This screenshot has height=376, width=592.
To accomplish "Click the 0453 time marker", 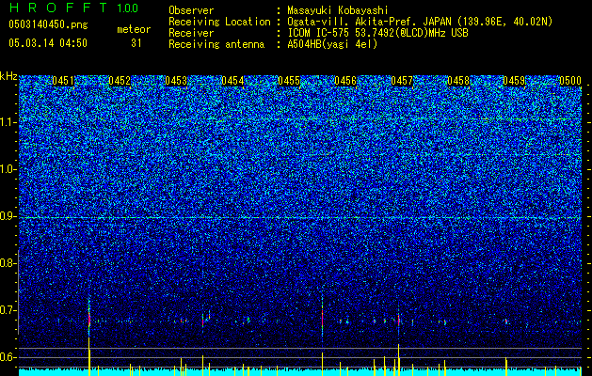I will [x=176, y=81].
